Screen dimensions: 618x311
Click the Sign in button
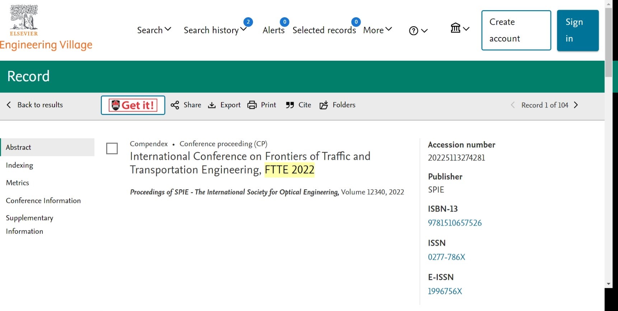(x=577, y=31)
